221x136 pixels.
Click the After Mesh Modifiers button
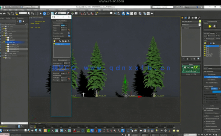pyautogui.click(x=212, y=83)
